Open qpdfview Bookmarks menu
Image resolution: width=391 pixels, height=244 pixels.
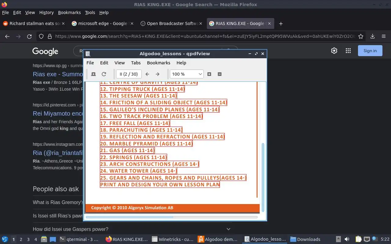[x=159, y=63]
